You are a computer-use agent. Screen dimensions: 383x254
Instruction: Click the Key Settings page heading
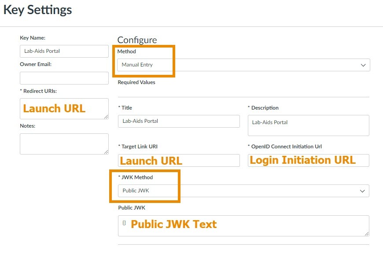point(37,10)
